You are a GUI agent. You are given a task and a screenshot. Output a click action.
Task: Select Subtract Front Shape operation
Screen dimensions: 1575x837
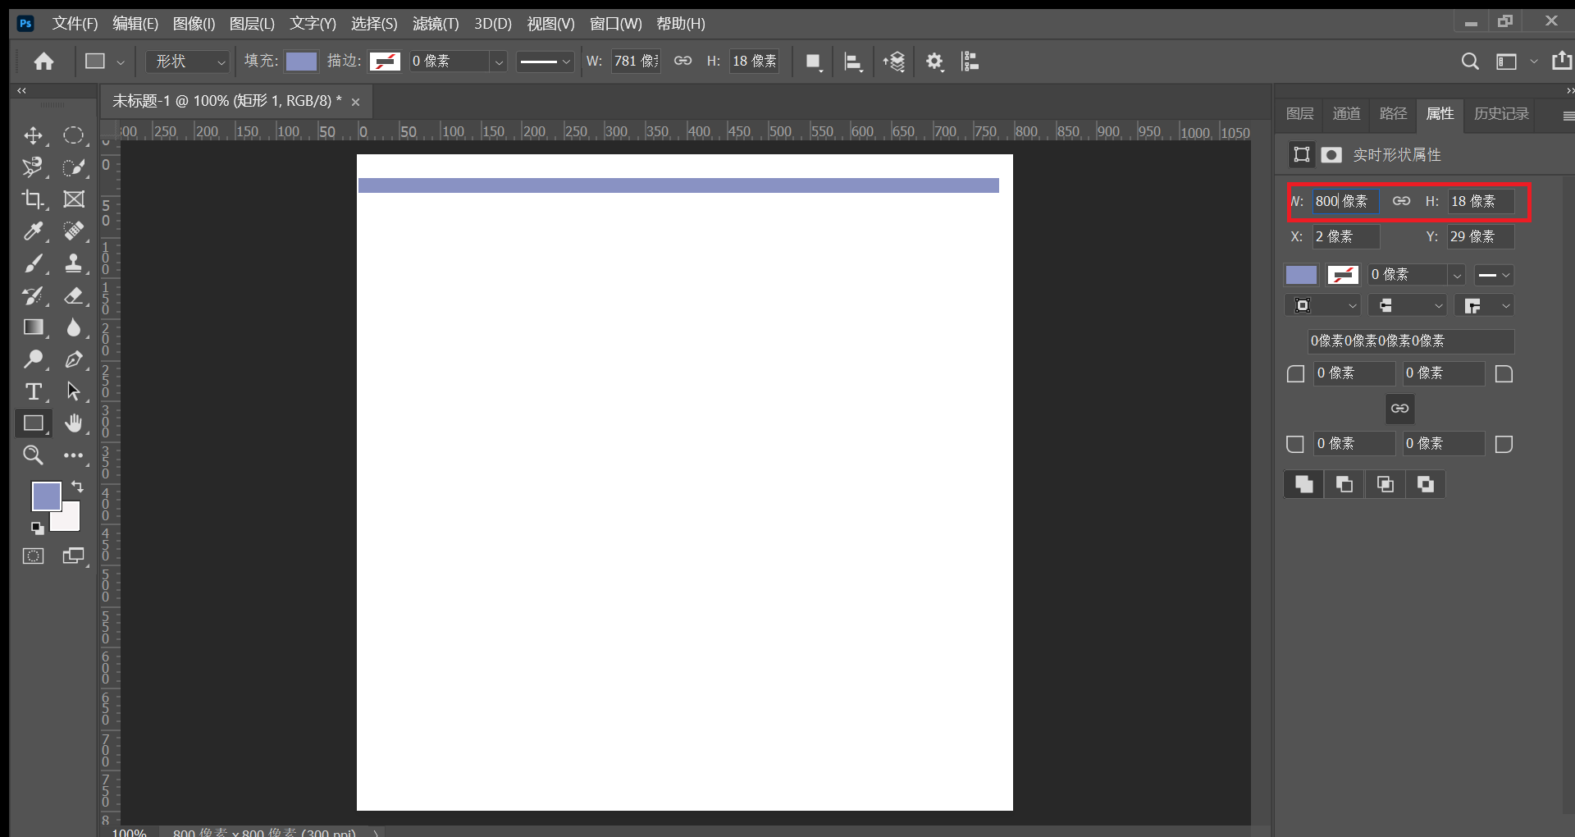(x=1344, y=485)
